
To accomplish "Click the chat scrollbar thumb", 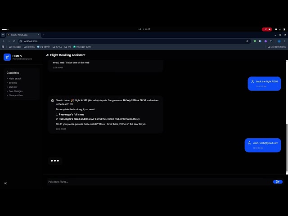I will pyautogui.click(x=287, y=148).
